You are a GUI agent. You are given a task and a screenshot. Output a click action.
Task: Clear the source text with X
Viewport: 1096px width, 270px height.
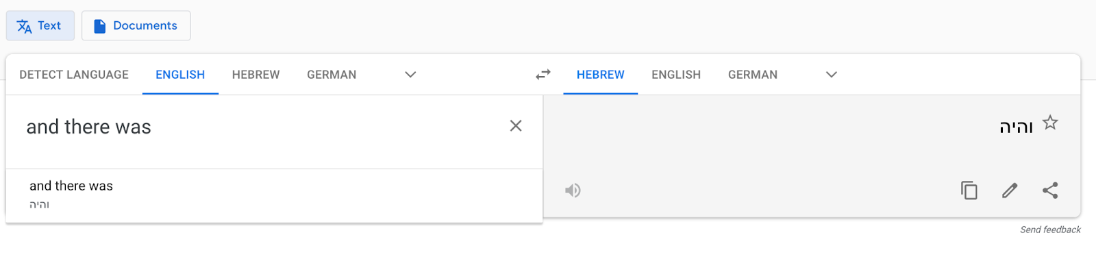point(516,125)
